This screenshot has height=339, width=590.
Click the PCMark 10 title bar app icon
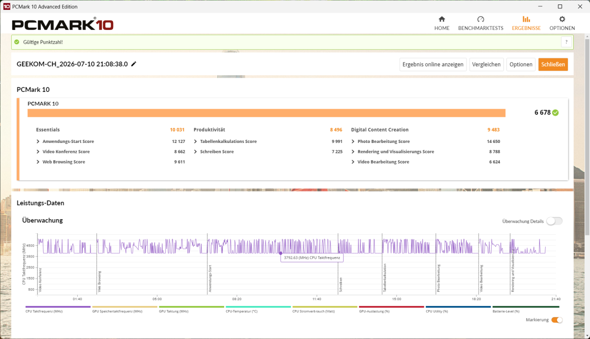coord(6,6)
